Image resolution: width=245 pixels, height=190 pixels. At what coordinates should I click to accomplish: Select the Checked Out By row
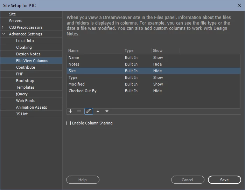(x=154, y=91)
